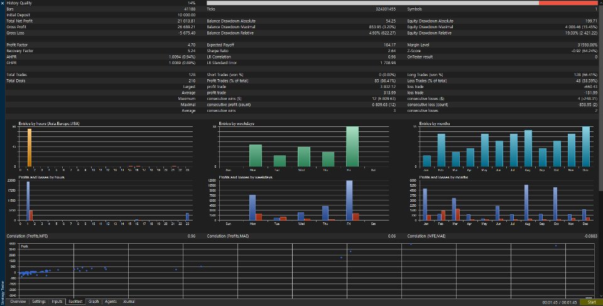Click the average loss trade value -131.99
Screen dimensions: 603x306
tap(590, 93)
